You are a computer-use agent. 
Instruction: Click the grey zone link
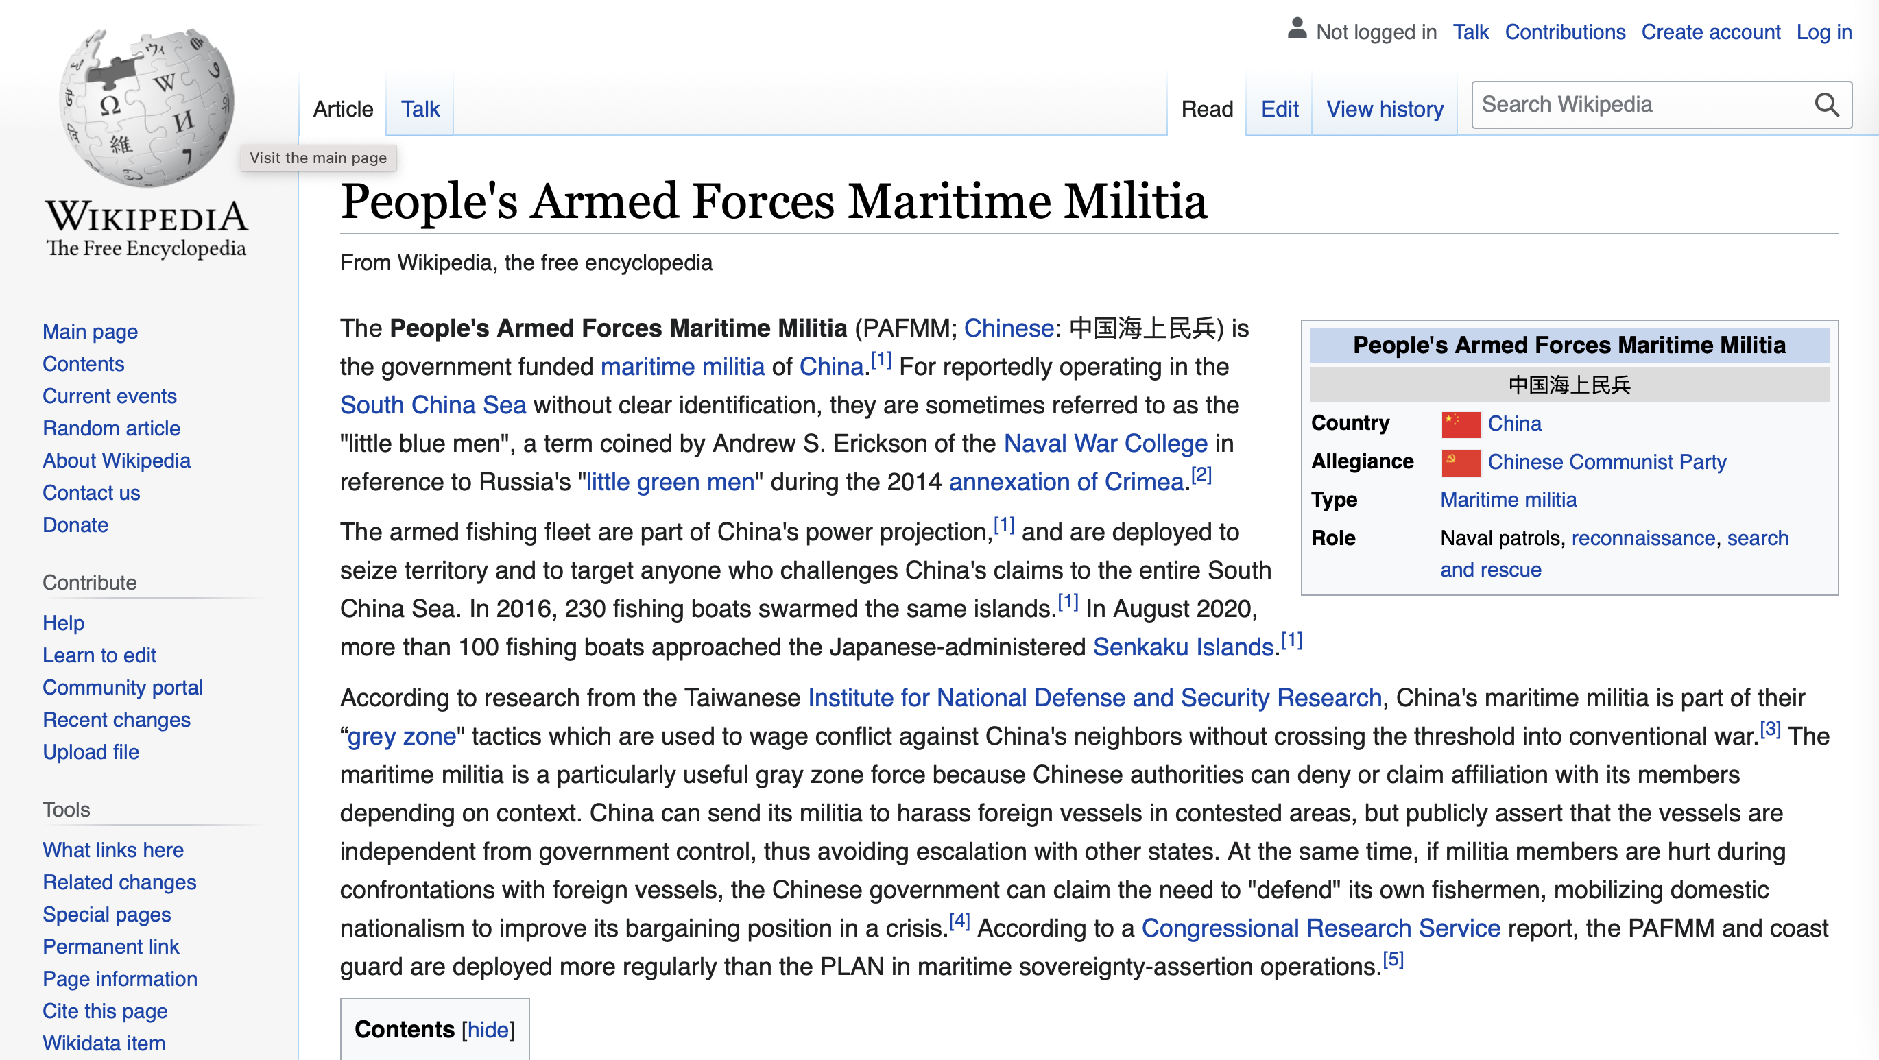coord(402,736)
